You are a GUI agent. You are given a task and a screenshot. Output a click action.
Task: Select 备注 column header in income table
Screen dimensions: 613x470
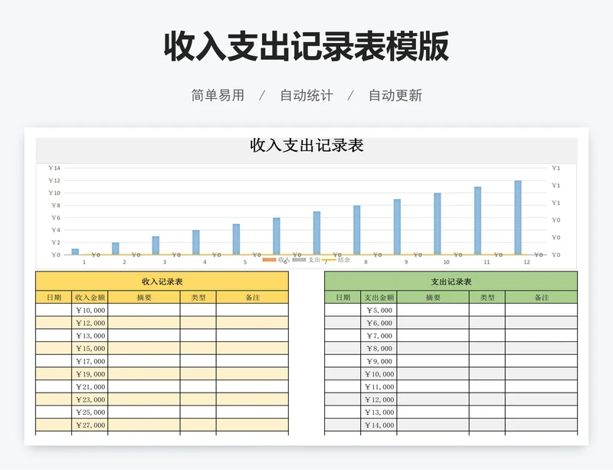(252, 297)
